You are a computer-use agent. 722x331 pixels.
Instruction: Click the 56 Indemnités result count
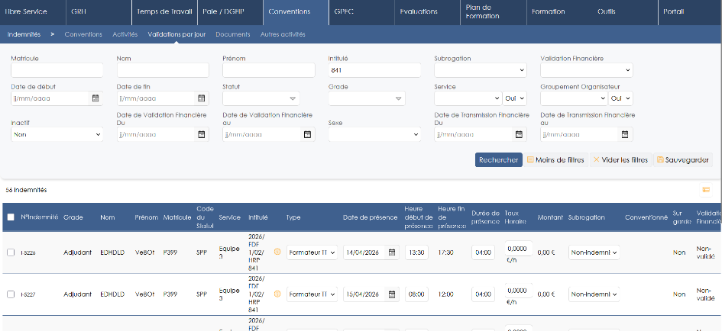26,190
